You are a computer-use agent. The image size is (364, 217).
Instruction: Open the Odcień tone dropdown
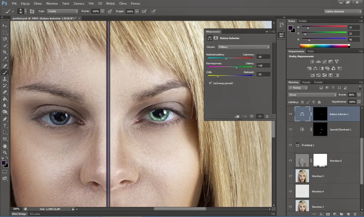click(x=243, y=47)
